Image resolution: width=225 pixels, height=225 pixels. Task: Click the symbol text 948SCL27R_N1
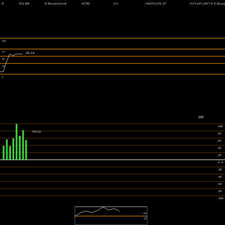coord(156,4)
